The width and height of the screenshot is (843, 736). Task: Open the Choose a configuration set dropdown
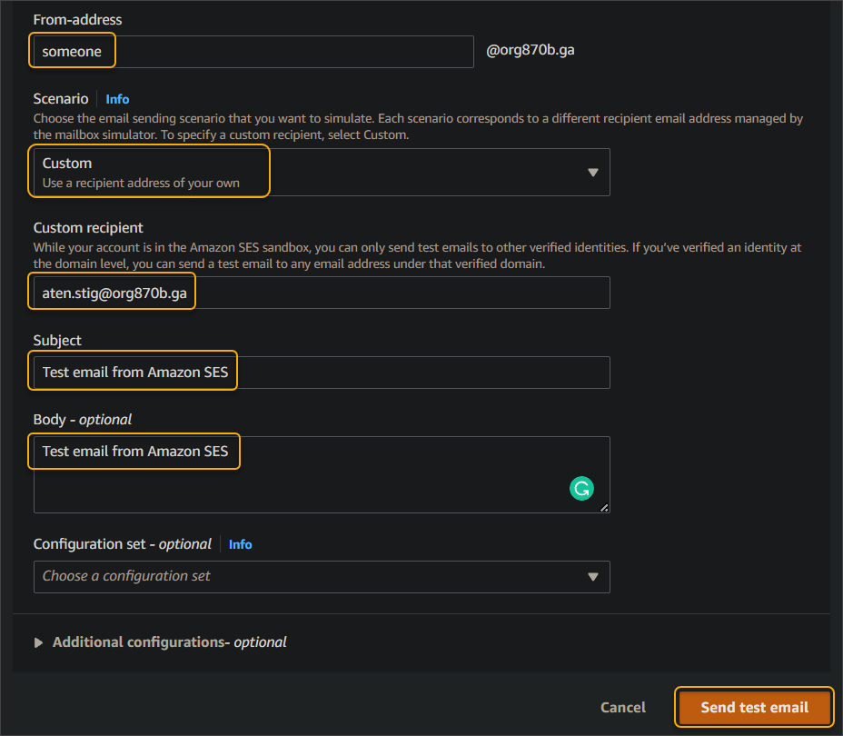322,576
